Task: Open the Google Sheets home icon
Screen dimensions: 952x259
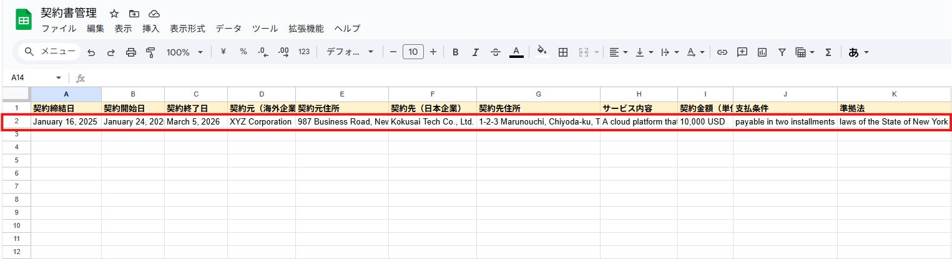Action: [23, 21]
